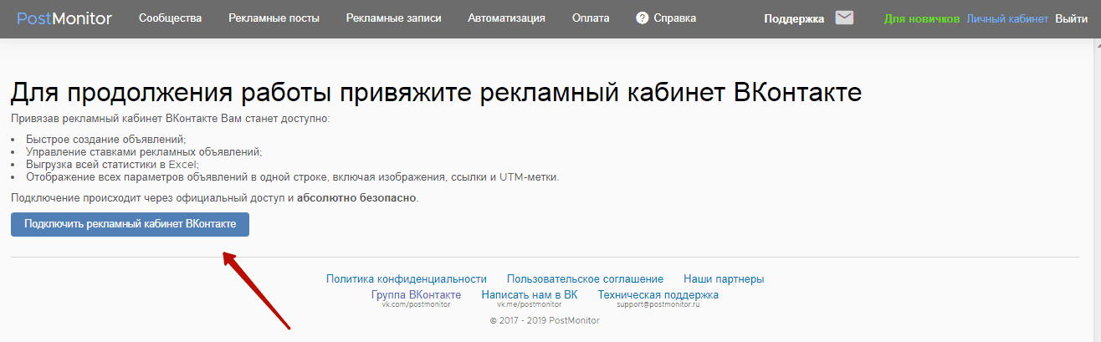Image resolution: width=1101 pixels, height=342 pixels.
Task: Click the Управление ставками bullet text
Action: tap(144, 151)
